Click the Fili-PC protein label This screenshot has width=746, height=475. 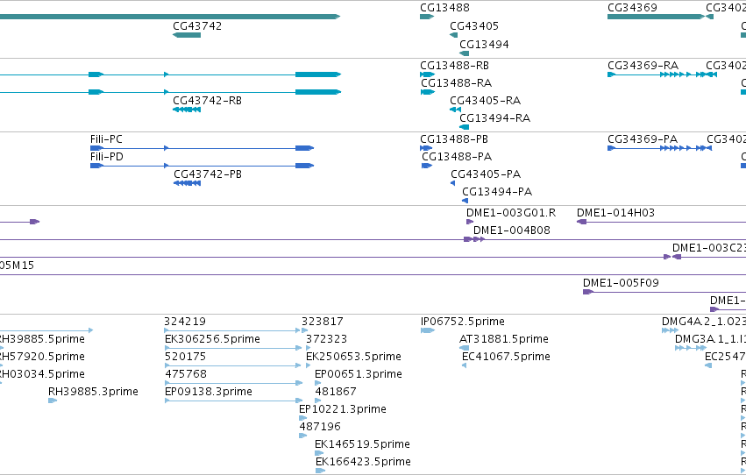pyautogui.click(x=106, y=139)
